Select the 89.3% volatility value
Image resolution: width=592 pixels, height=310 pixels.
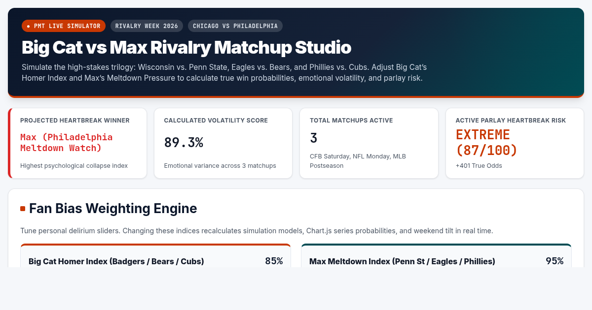[x=184, y=143]
